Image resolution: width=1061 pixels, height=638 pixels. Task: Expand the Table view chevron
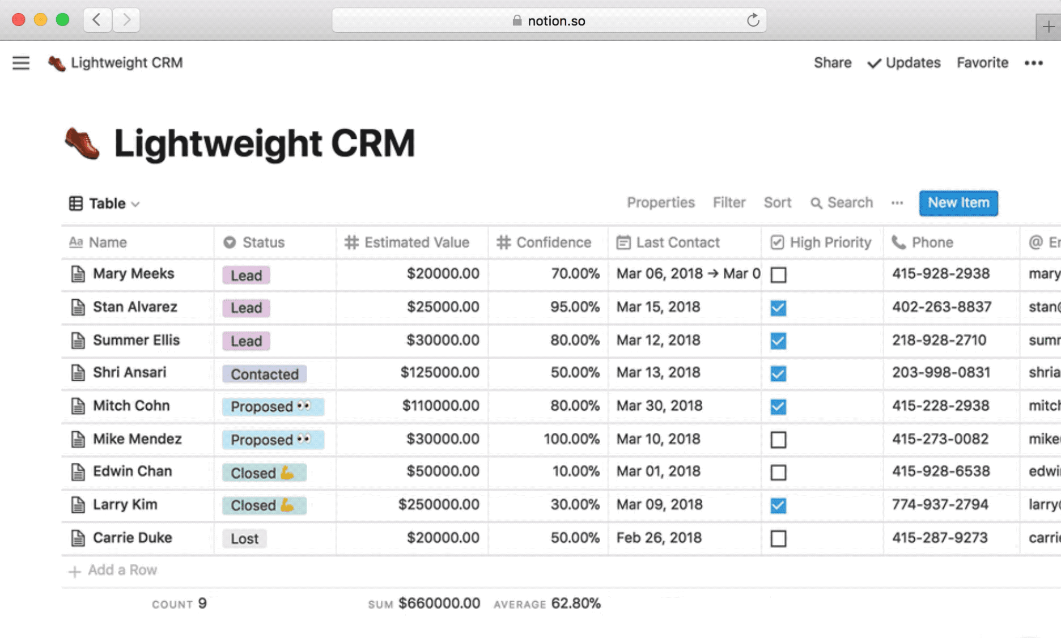[135, 204]
